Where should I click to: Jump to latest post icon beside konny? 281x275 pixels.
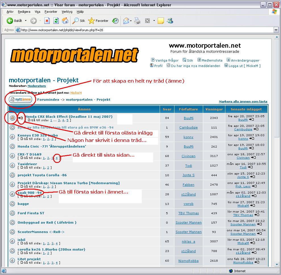pyautogui.click(x=252, y=138)
